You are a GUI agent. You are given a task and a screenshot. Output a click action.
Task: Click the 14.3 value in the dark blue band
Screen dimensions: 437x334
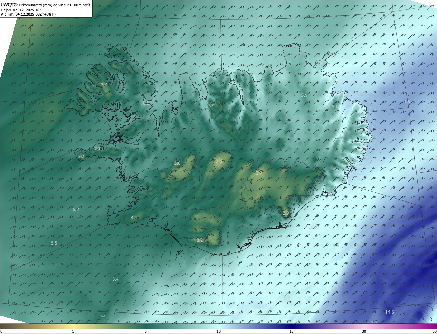[x=390, y=312]
